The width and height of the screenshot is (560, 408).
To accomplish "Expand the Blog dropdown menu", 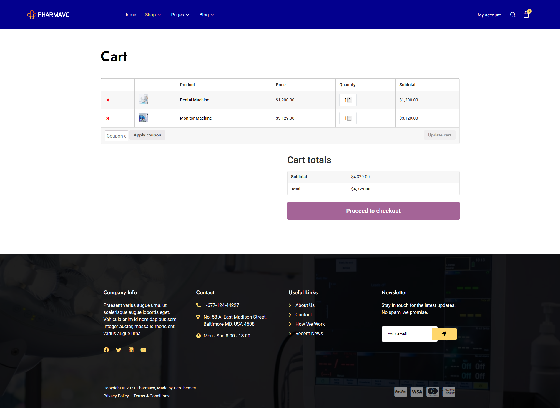I will [207, 15].
